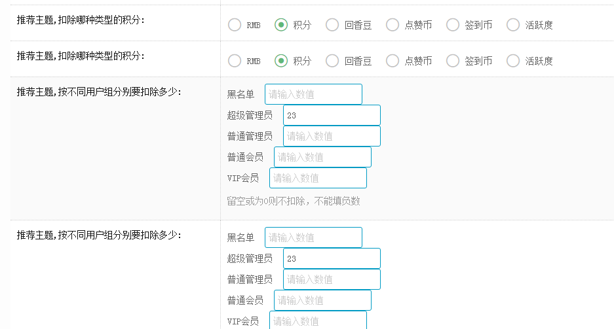Click the 黑名单 field in the upper group

(313, 94)
